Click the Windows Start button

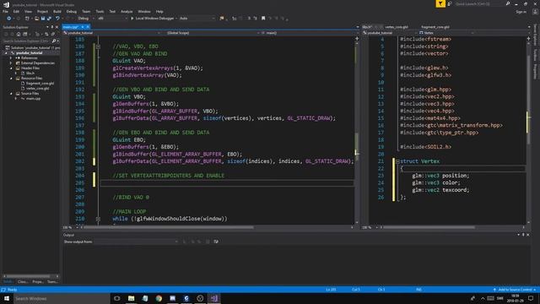(x=7, y=298)
